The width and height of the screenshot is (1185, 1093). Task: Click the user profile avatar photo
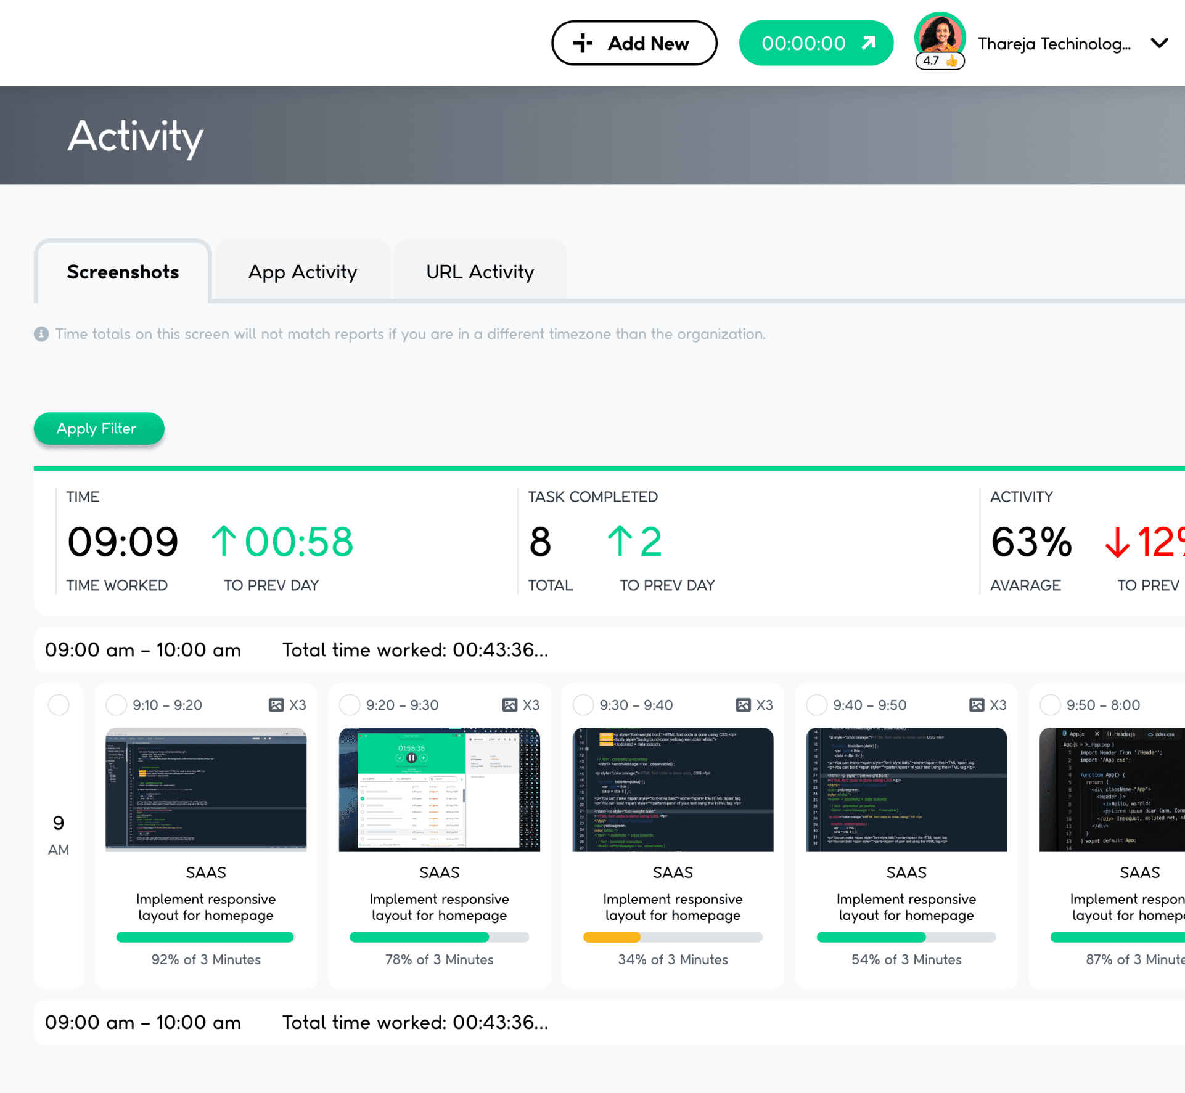tap(940, 36)
